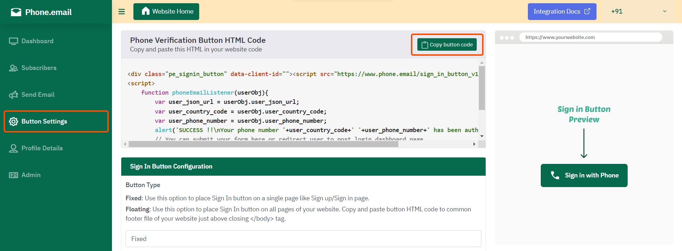Viewport: 682px width, 251px height.
Task: Select Button Settings in the sidebar
Action: 56,121
